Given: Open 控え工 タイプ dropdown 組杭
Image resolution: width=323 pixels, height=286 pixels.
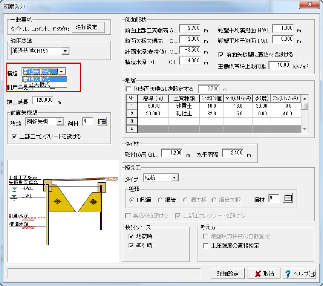Looking at the screenshot, I should tap(161, 177).
